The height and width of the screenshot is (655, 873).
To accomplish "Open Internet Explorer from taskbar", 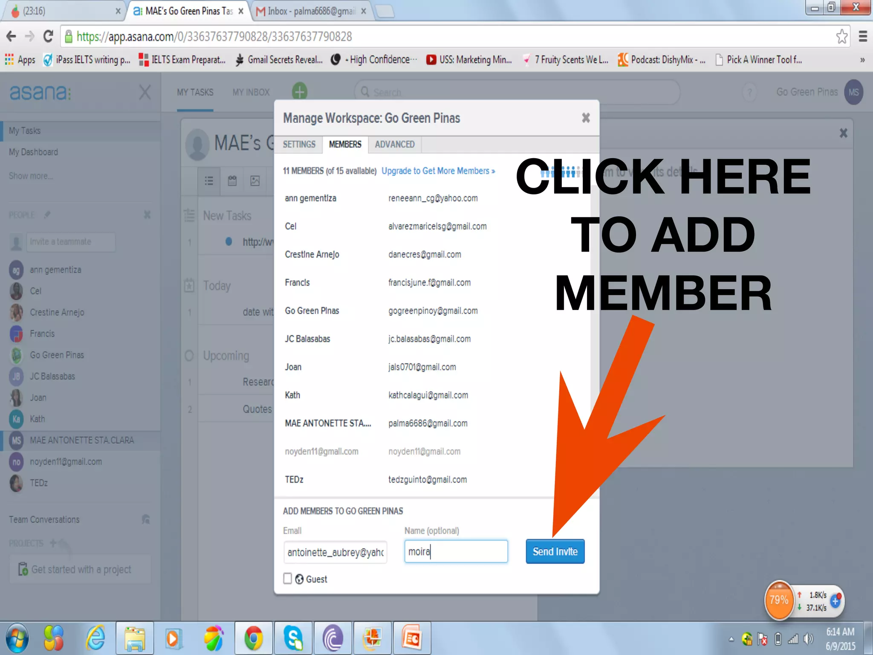I will pos(95,638).
